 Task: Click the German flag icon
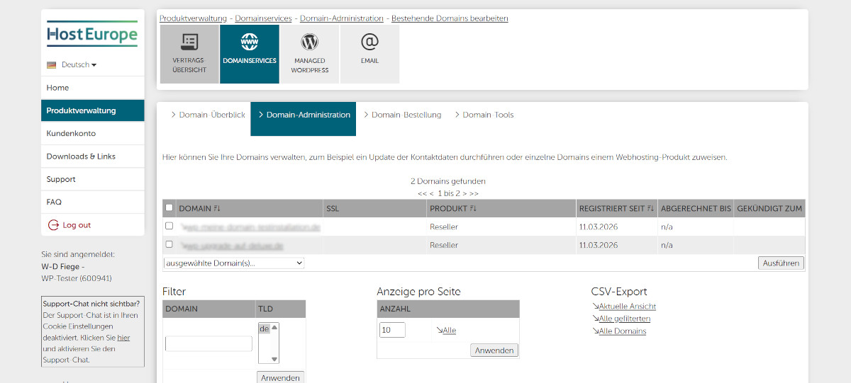52,65
